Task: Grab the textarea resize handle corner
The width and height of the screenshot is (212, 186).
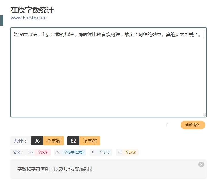Action: pyautogui.click(x=205, y=115)
